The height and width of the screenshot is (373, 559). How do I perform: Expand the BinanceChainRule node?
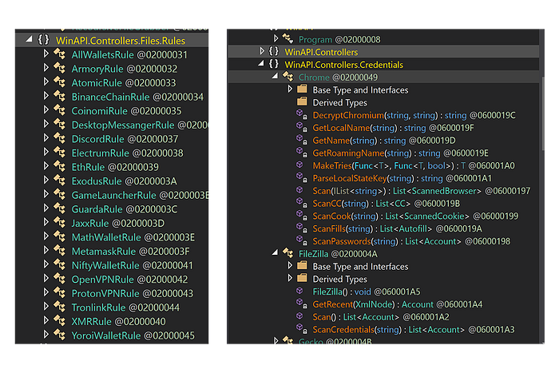tap(46, 96)
